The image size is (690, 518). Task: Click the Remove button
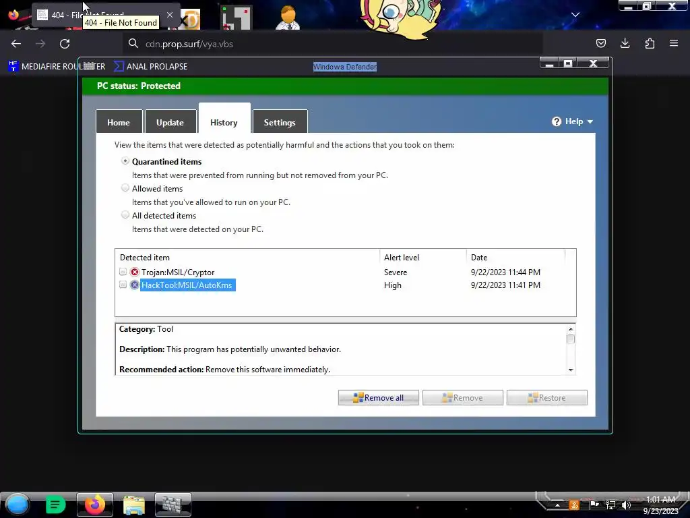[462, 398]
